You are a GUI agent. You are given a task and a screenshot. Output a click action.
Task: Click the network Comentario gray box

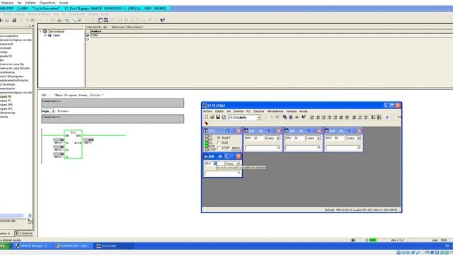coord(113,119)
